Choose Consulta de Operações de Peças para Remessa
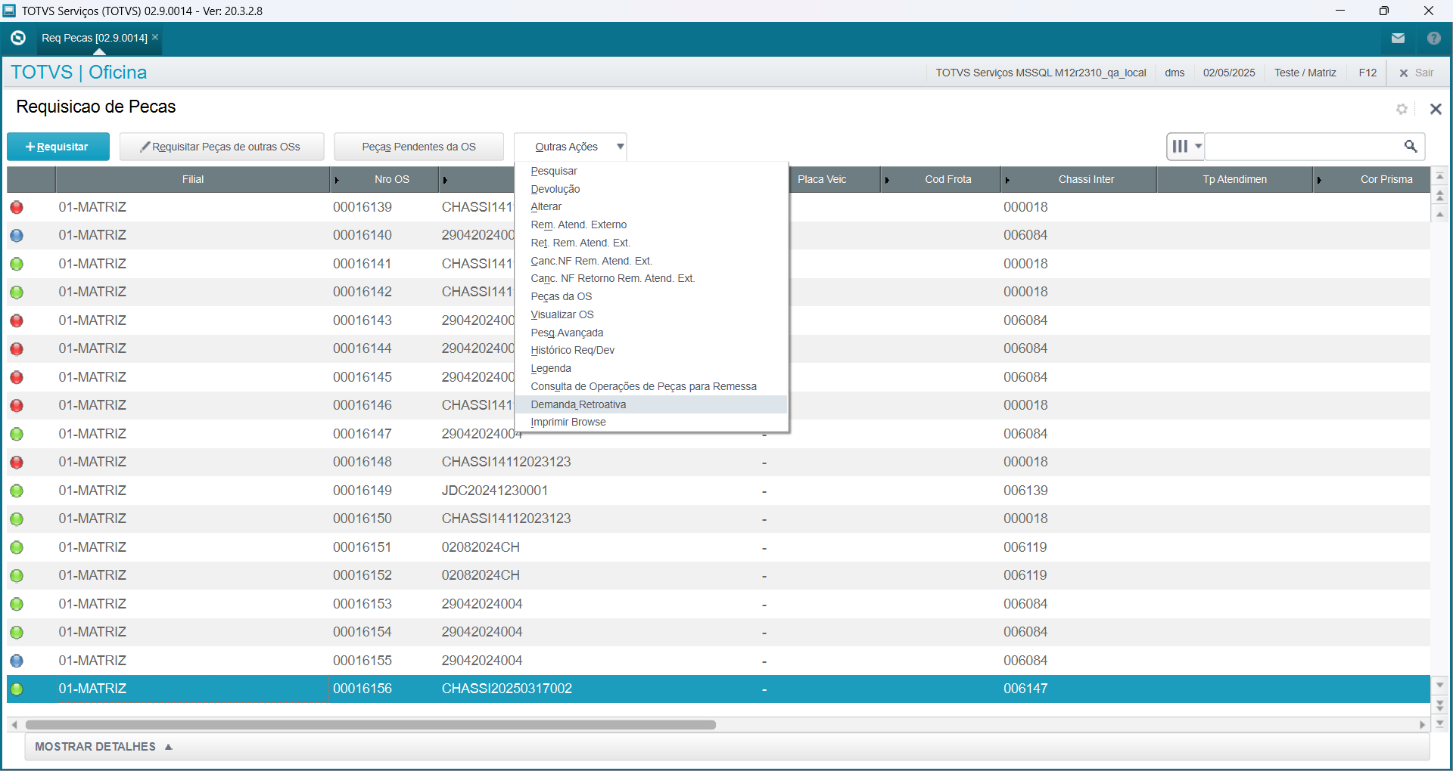1453x771 pixels. [651, 386]
